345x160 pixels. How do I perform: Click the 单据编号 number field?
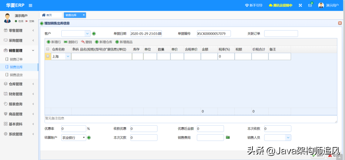[x=214, y=33]
